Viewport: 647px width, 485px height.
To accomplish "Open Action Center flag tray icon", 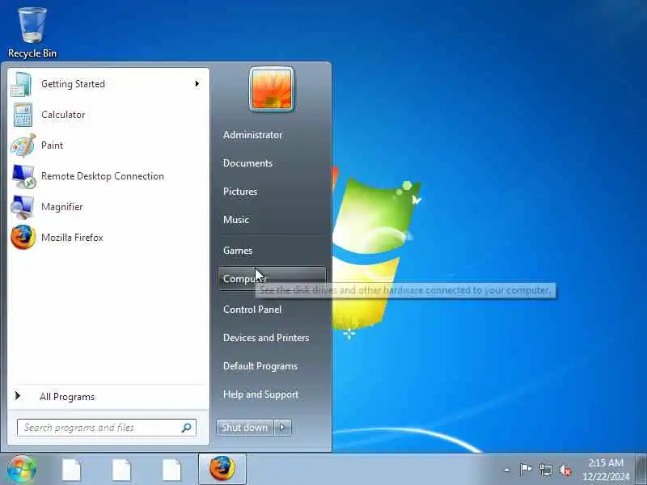I will click(x=526, y=470).
